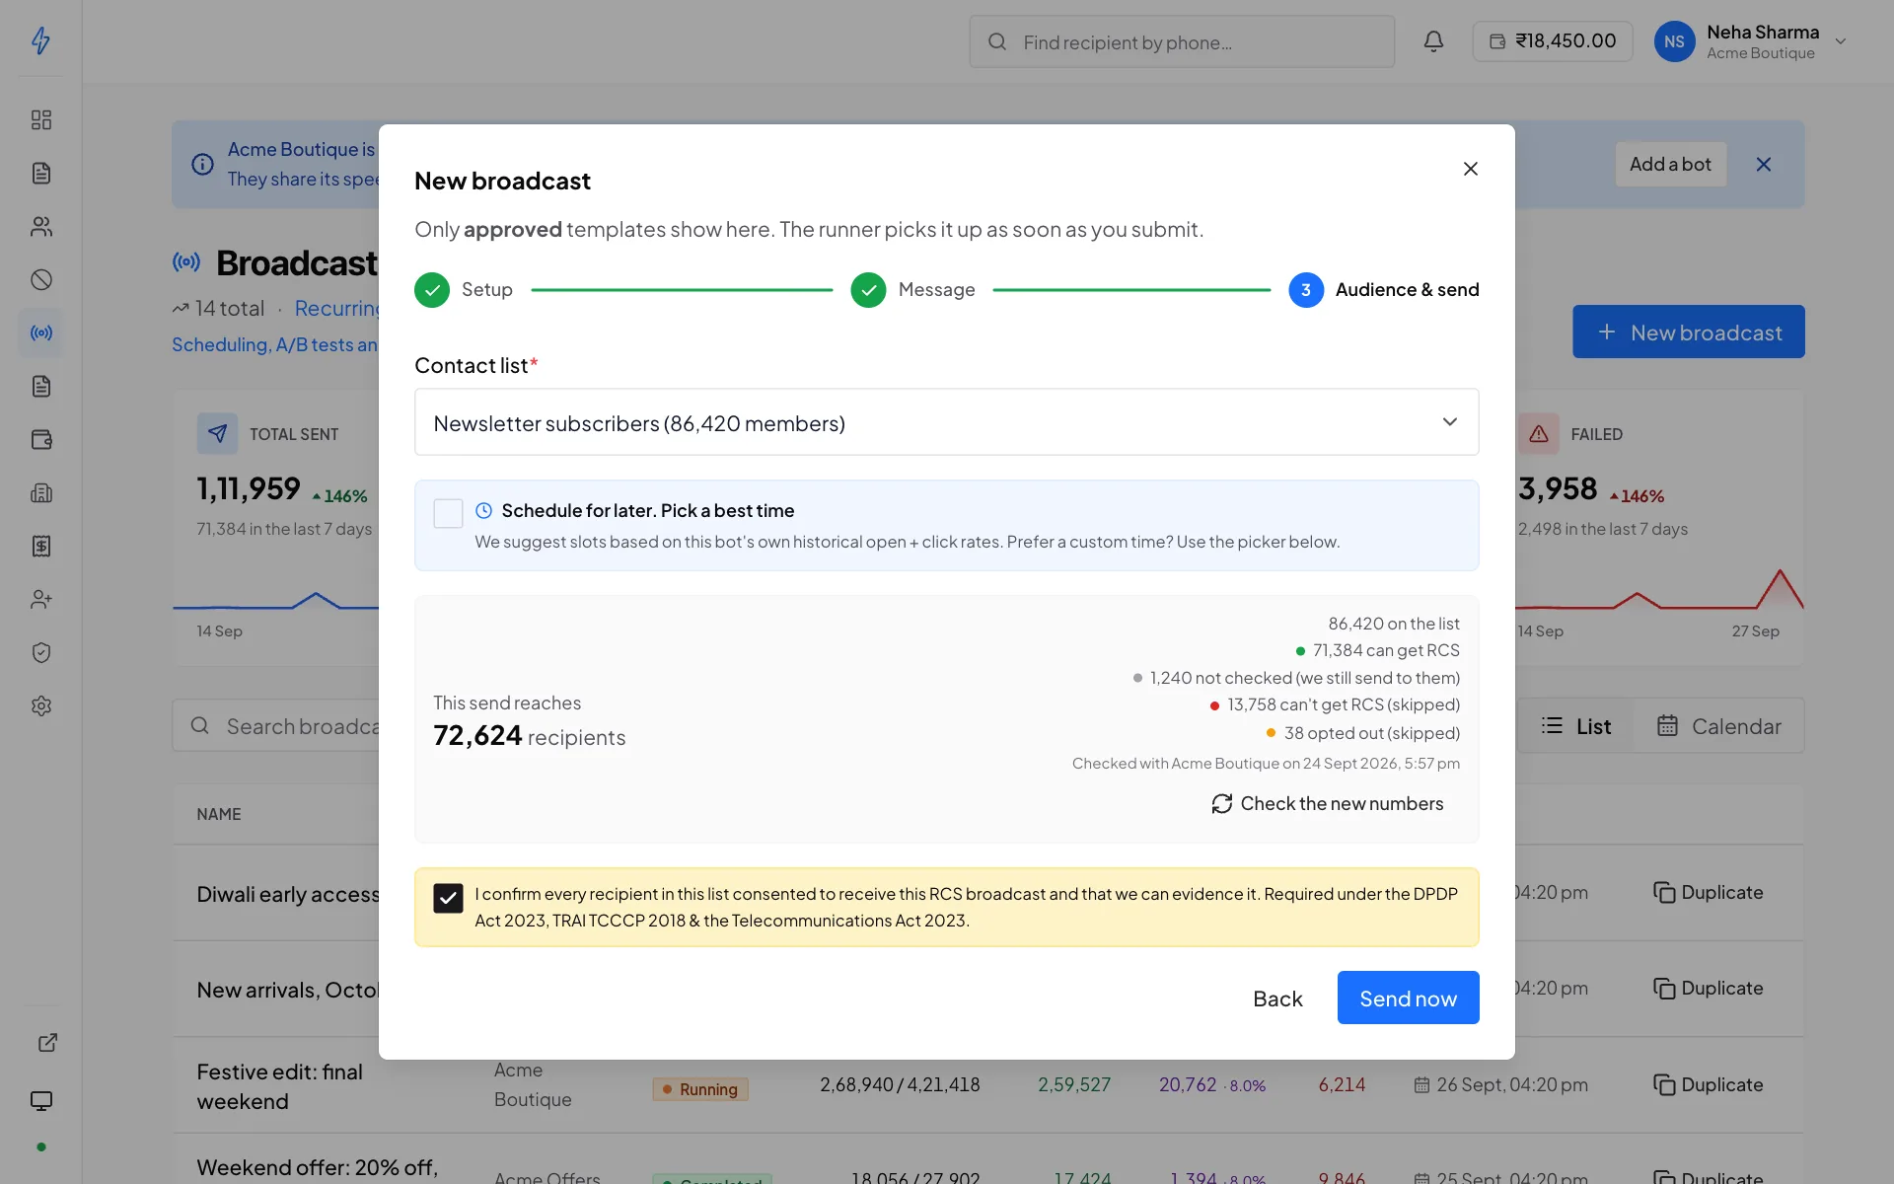The image size is (1894, 1184).
Task: Click Send now button
Action: tap(1408, 998)
